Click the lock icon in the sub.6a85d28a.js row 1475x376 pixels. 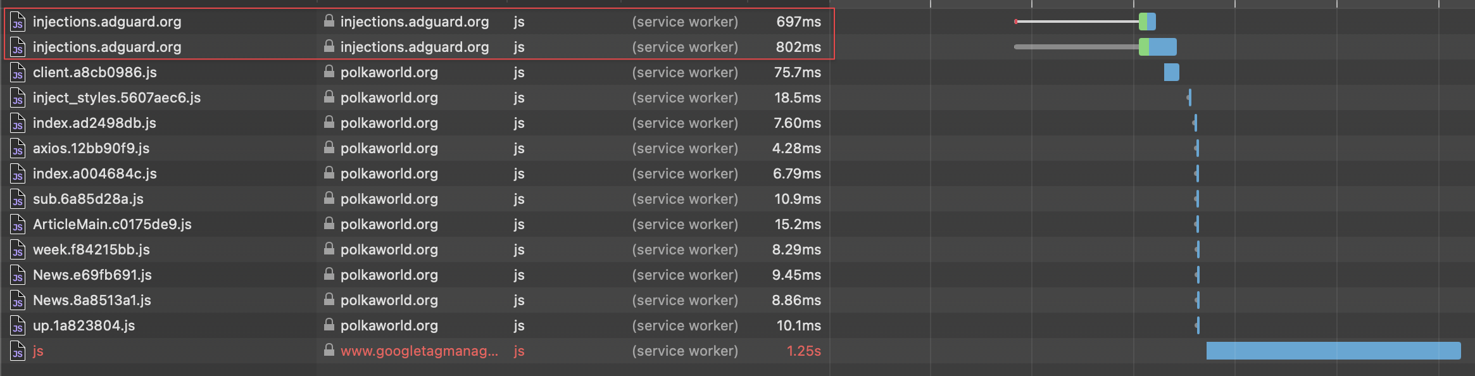[329, 198]
